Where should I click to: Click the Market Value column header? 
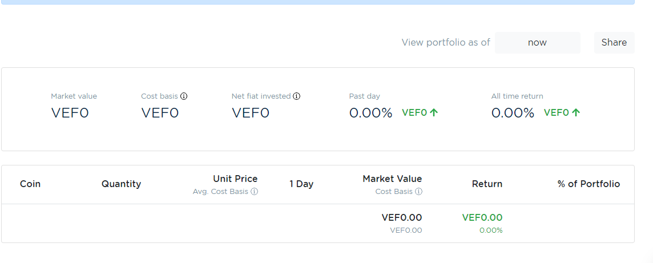tap(392, 179)
